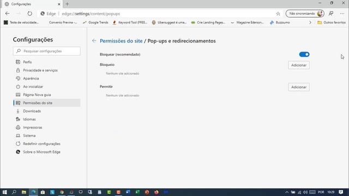
Task: Go back using the arrow beside Permissões do site
Action: tap(94, 41)
